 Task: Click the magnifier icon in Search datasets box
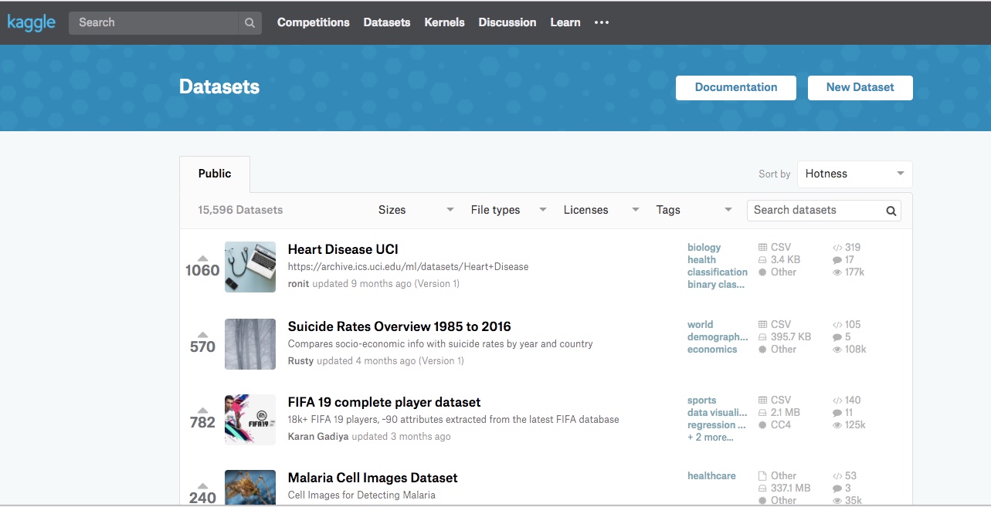(x=891, y=211)
